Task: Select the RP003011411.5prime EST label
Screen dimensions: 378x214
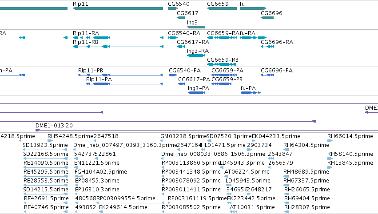Action: click(191, 190)
